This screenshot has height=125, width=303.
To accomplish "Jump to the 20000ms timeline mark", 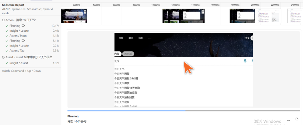I will (x=255, y=5).
